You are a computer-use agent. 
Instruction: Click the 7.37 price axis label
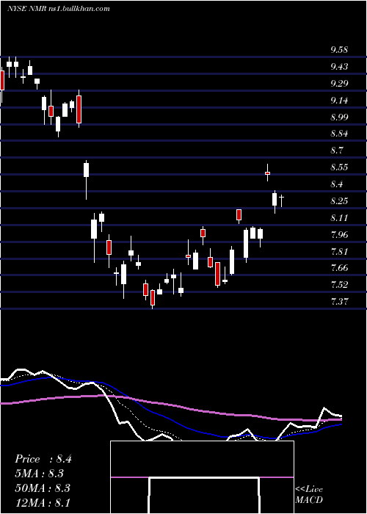[x=339, y=301]
